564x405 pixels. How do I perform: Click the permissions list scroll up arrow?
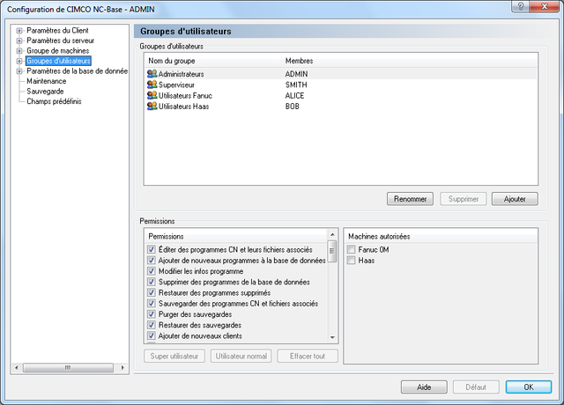[x=332, y=234]
